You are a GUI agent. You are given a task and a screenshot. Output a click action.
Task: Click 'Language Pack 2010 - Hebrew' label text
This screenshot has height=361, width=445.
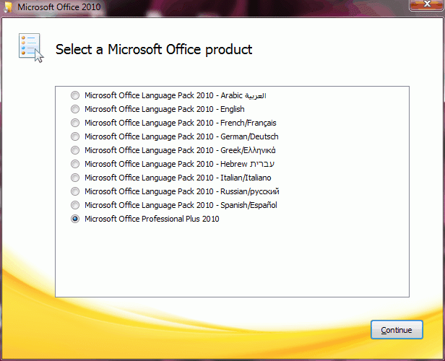pos(179,164)
